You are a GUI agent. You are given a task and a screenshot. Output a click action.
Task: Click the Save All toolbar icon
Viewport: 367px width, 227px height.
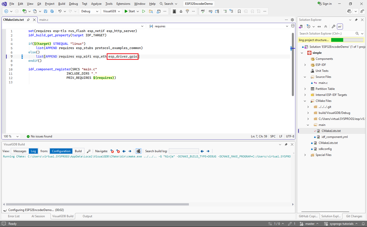[52, 11]
